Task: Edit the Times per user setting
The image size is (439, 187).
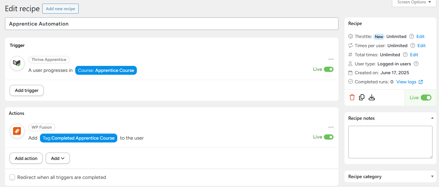Action: pyautogui.click(x=421, y=46)
